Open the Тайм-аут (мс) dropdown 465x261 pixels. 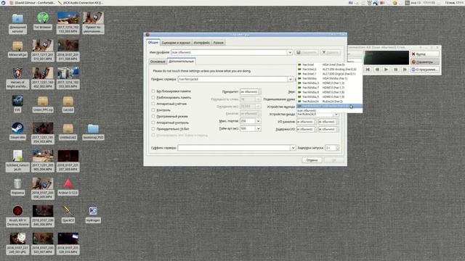[259, 128]
